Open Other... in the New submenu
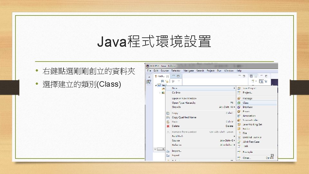This screenshot has width=309, height=174. 257,158
